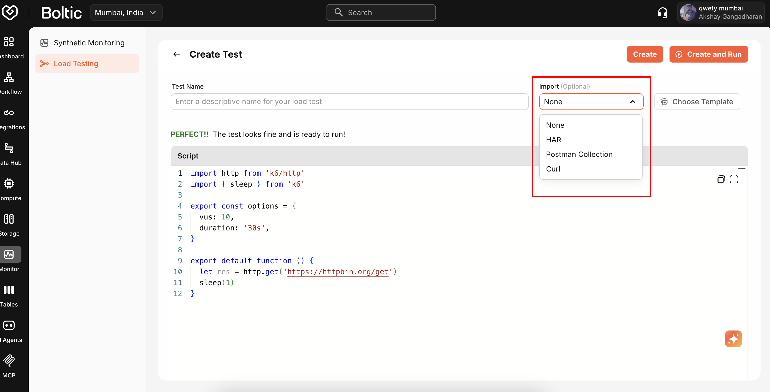Open the Mumbai, India region dropdown
Viewport: 770px width, 392px height.
[126, 12]
